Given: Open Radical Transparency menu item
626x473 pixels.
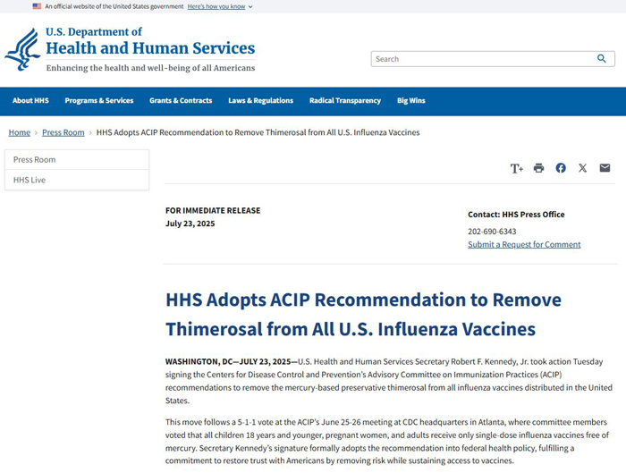Looking at the screenshot, I should 345,100.
